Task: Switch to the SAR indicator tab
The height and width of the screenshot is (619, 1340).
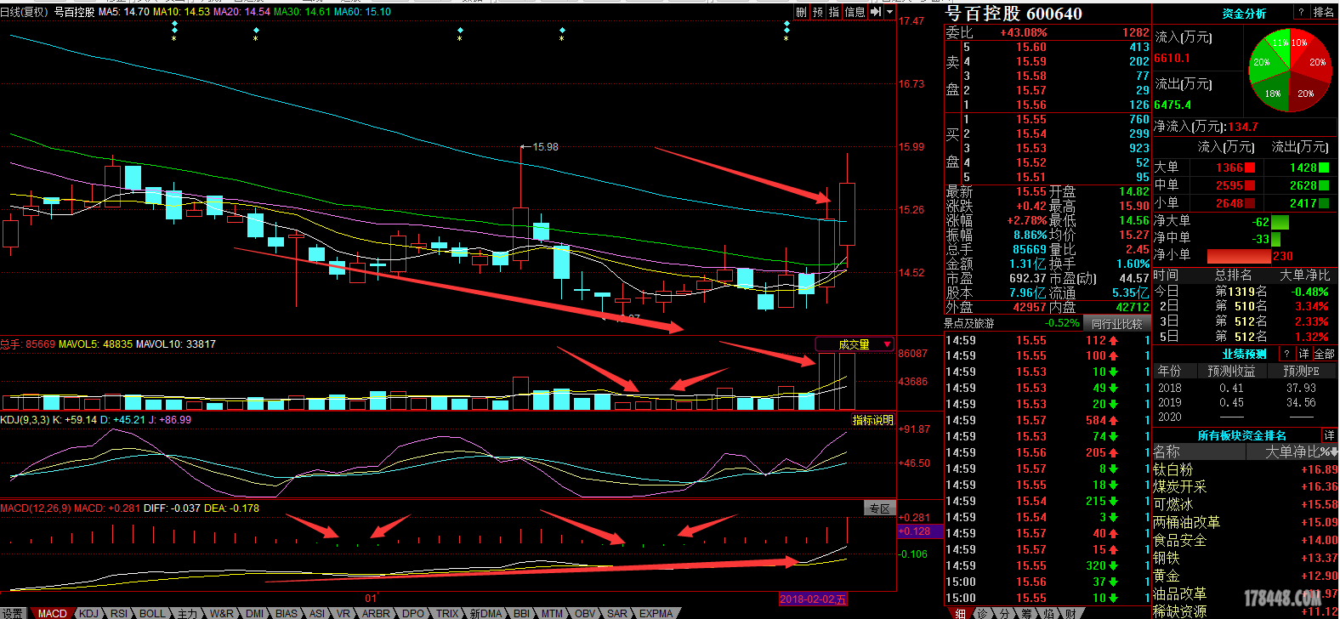Action: click(x=617, y=613)
